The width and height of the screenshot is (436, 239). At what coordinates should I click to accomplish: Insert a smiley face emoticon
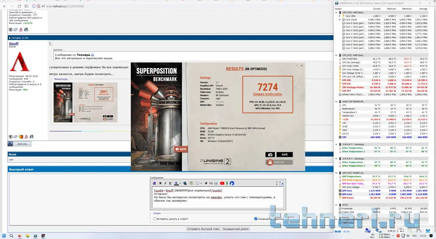[198, 183]
